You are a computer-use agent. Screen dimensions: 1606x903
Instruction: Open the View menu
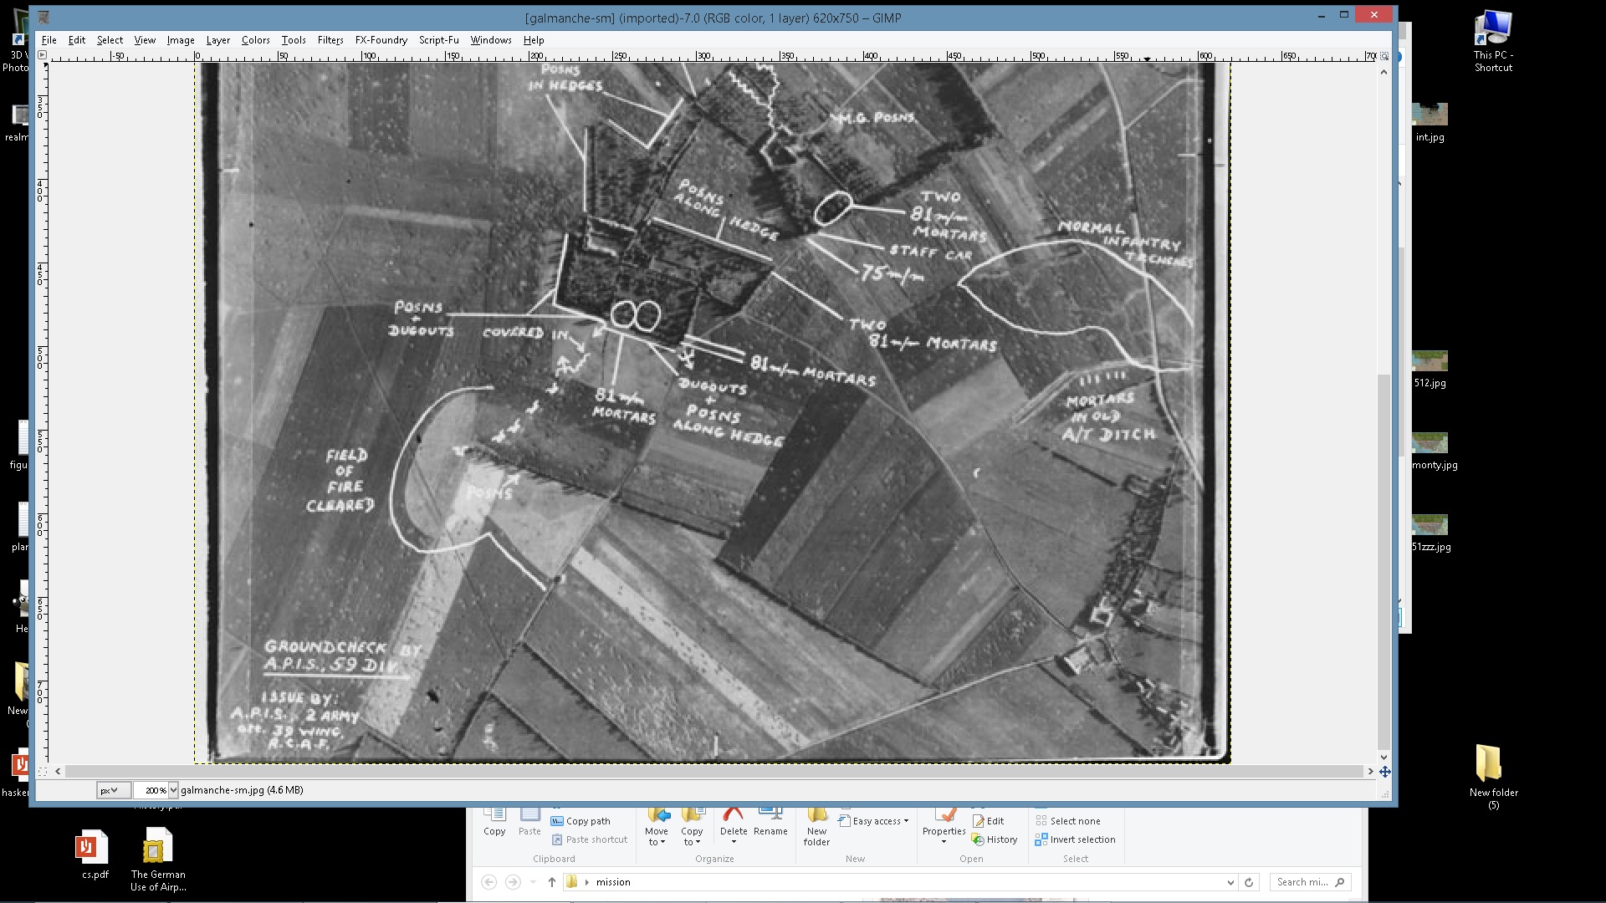(x=145, y=40)
